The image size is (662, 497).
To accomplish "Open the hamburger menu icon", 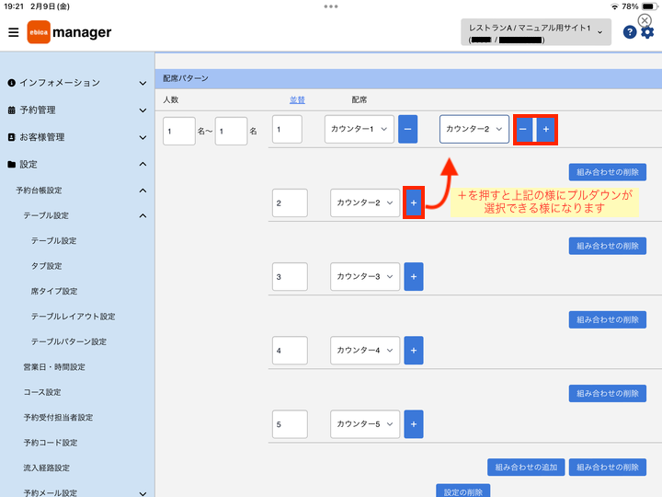I will coord(14,32).
